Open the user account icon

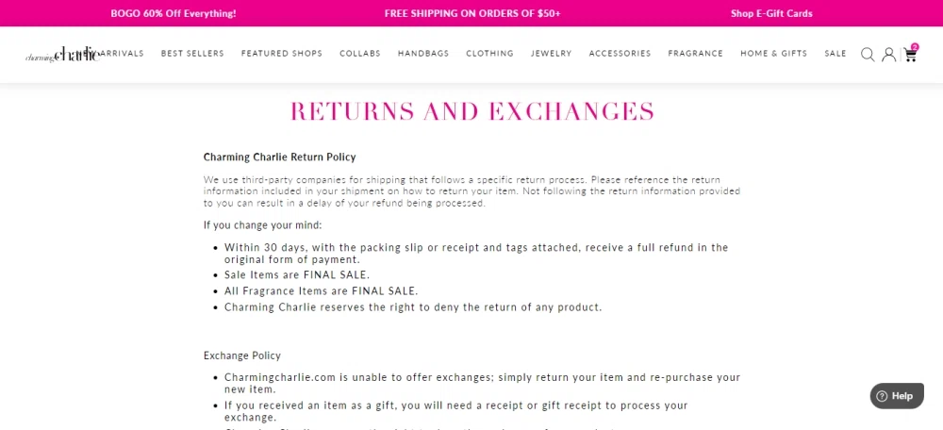(x=888, y=55)
